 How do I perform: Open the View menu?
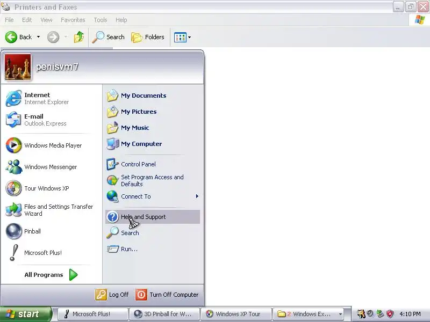pyautogui.click(x=46, y=20)
